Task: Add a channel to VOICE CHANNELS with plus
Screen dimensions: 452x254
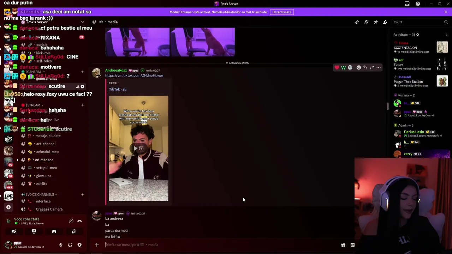Action: (x=82, y=194)
